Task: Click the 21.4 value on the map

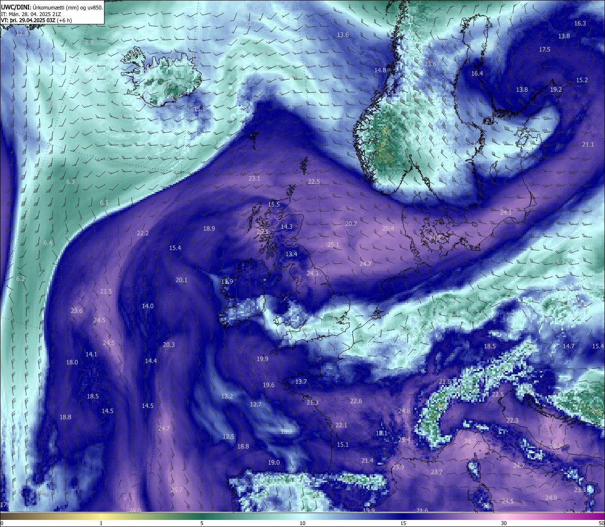Action: [367, 461]
